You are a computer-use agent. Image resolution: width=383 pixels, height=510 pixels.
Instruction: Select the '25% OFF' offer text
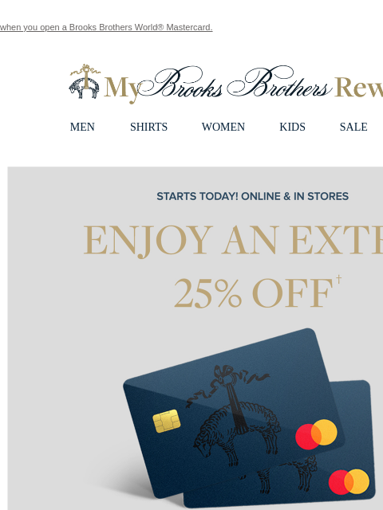(253, 292)
